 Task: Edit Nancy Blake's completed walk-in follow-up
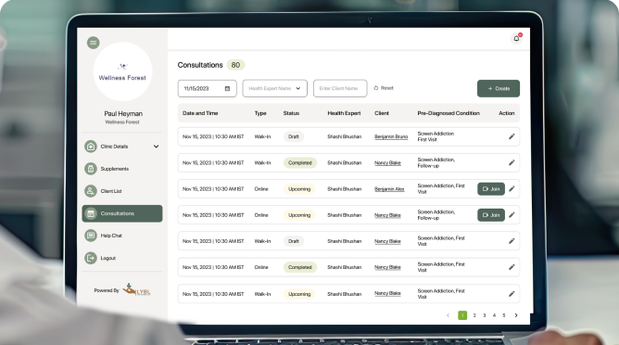512,162
